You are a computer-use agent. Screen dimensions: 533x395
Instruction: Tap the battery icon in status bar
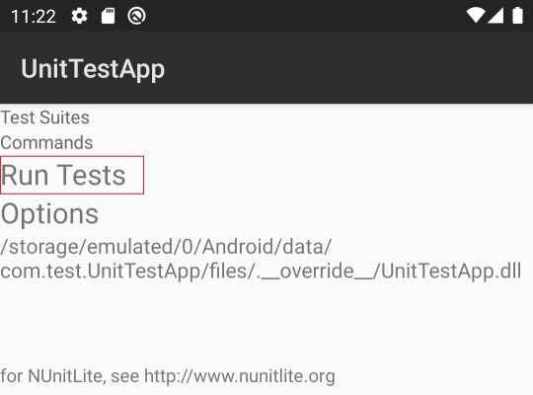[x=518, y=16]
